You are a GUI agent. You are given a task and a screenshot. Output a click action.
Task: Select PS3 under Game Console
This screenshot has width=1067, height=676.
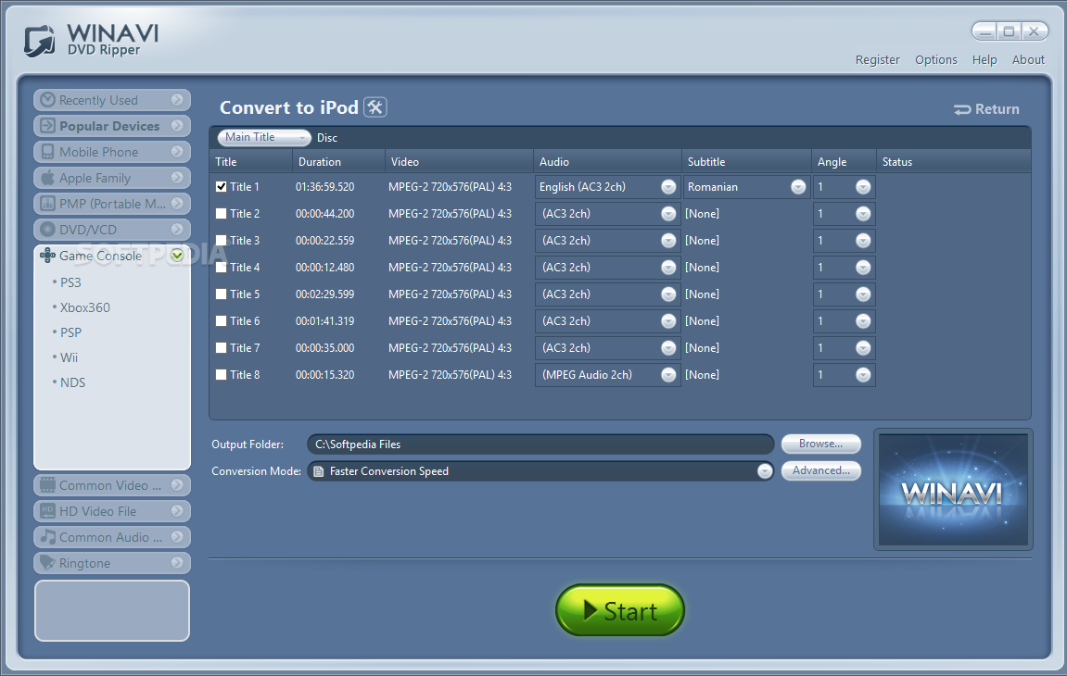[x=70, y=282]
